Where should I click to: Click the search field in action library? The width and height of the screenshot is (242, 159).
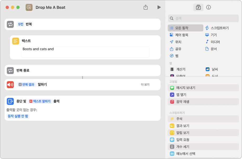[x=203, y=18]
